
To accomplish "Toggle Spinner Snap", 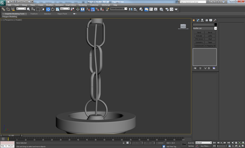I will pyautogui.click(x=102, y=9).
